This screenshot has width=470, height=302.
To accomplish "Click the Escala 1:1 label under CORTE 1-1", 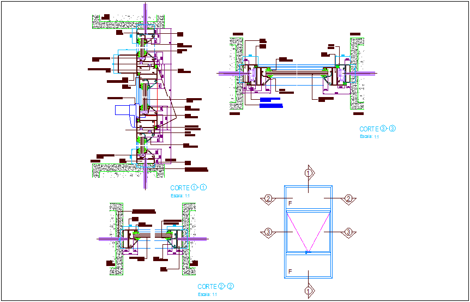I will 179,195.
